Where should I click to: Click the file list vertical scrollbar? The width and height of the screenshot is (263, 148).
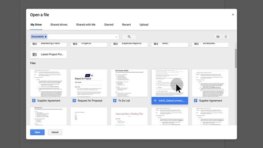point(236,58)
